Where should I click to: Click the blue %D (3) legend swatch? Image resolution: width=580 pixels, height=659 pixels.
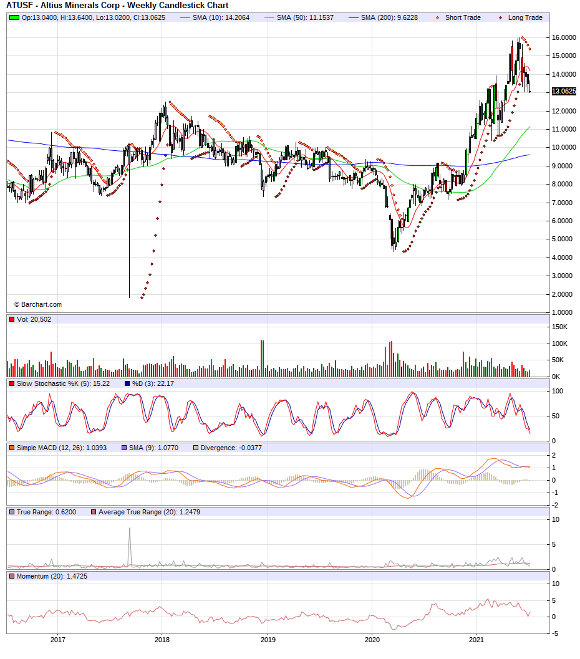click(127, 383)
